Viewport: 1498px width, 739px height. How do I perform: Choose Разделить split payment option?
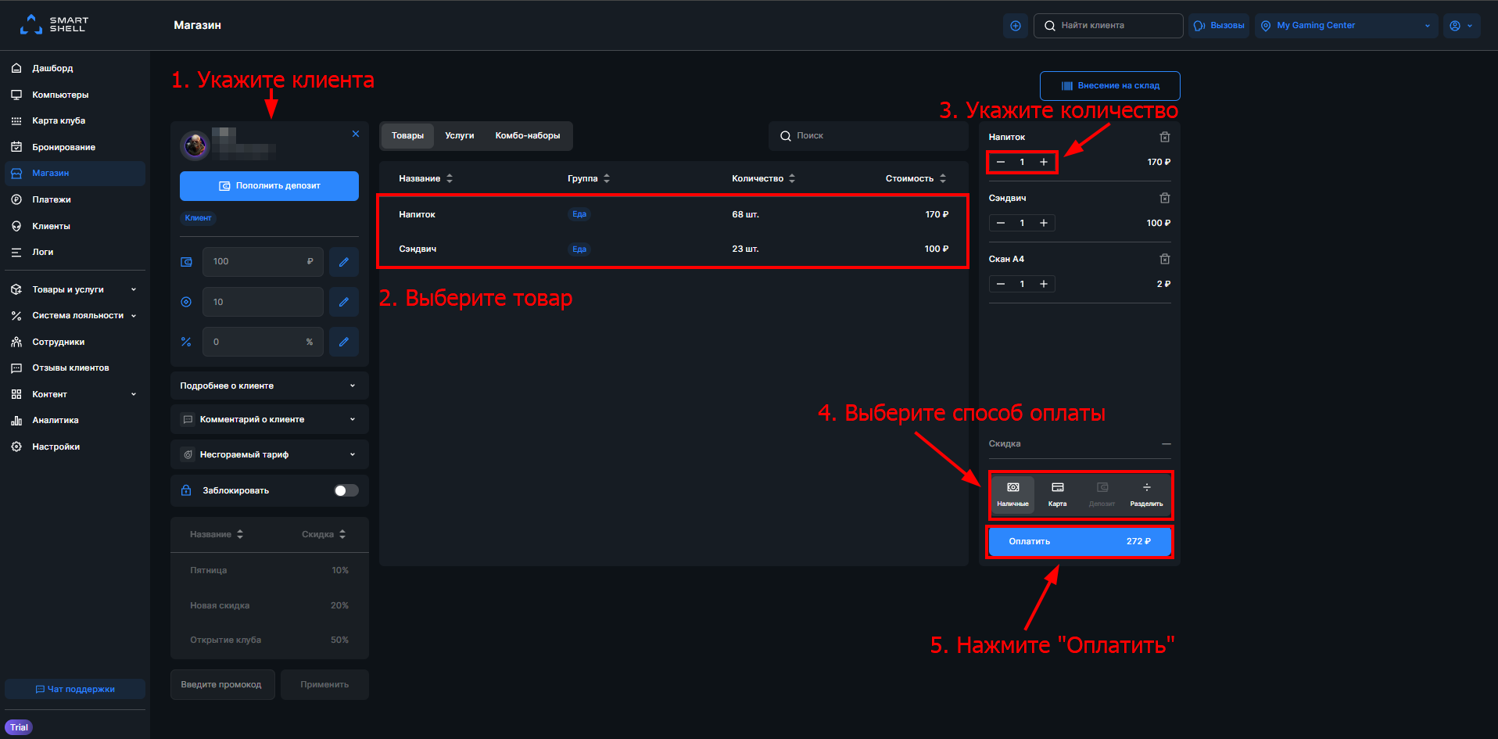[1146, 494]
